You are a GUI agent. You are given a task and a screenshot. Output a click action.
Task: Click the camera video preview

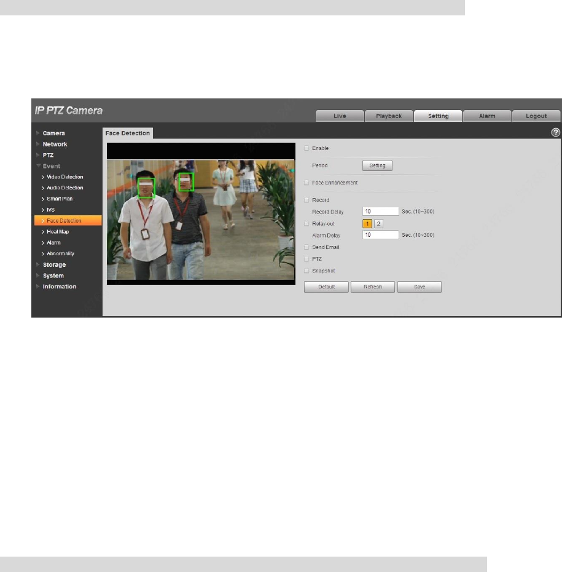tap(201, 214)
